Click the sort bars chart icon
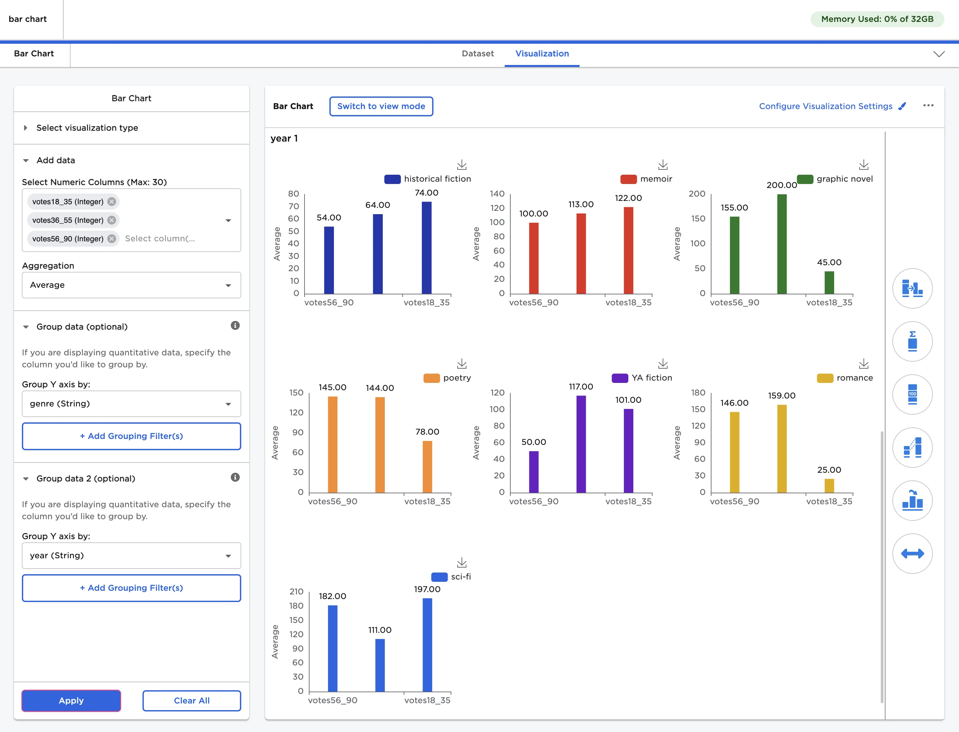The height and width of the screenshot is (732, 959). pyautogui.click(x=912, y=500)
